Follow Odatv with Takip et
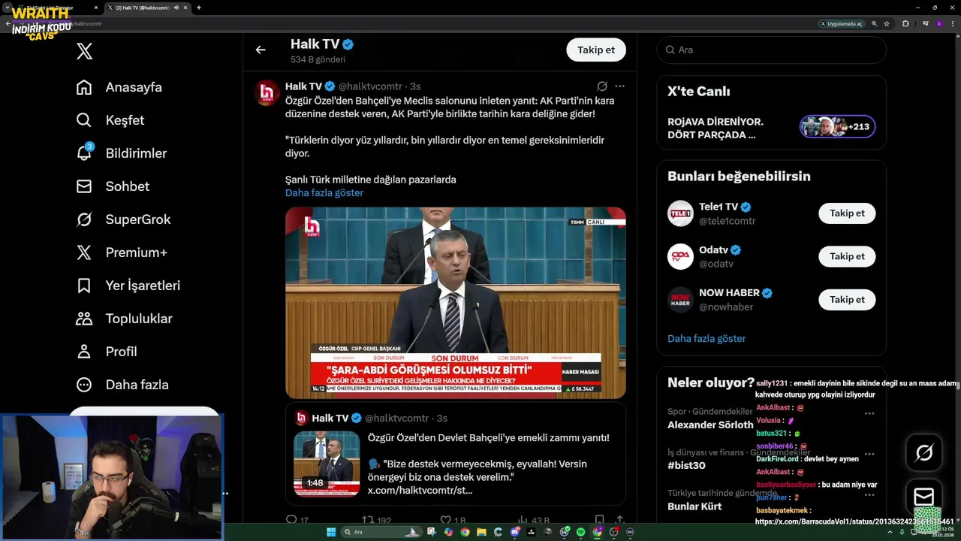Screen dimensions: 961x541 847,256
